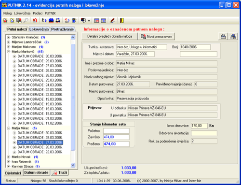Screen dimensions: 241x185
Task: Click the yellow door exit icon
Action: 122,20
